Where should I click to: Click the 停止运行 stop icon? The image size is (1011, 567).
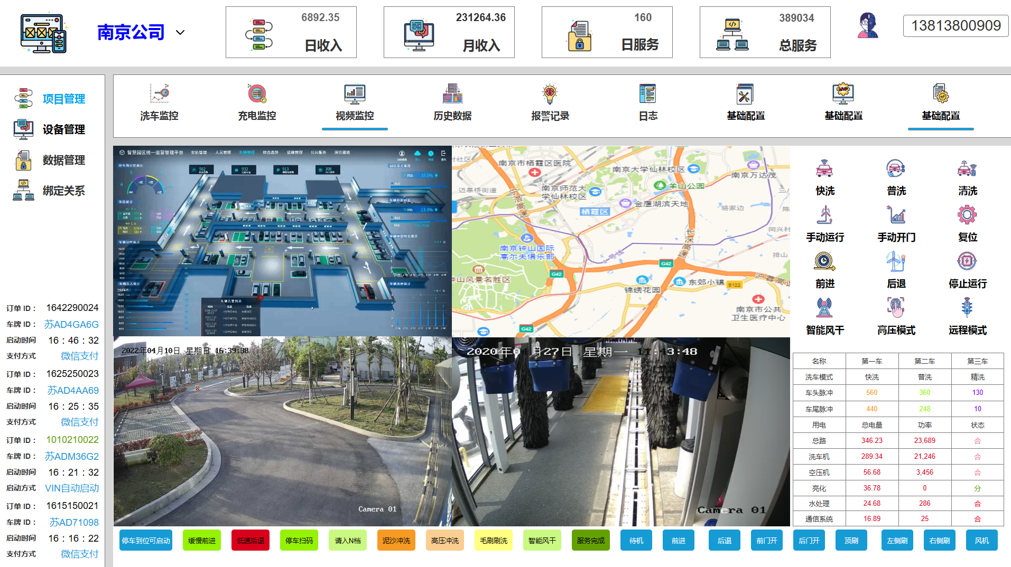967,261
